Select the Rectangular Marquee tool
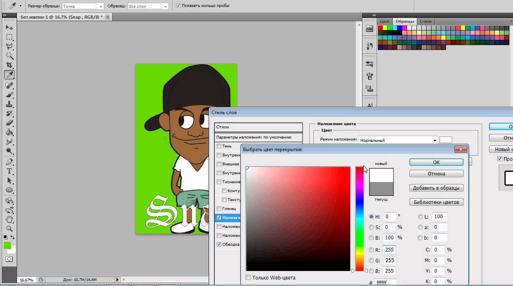The image size is (513, 286). pyautogui.click(x=9, y=37)
